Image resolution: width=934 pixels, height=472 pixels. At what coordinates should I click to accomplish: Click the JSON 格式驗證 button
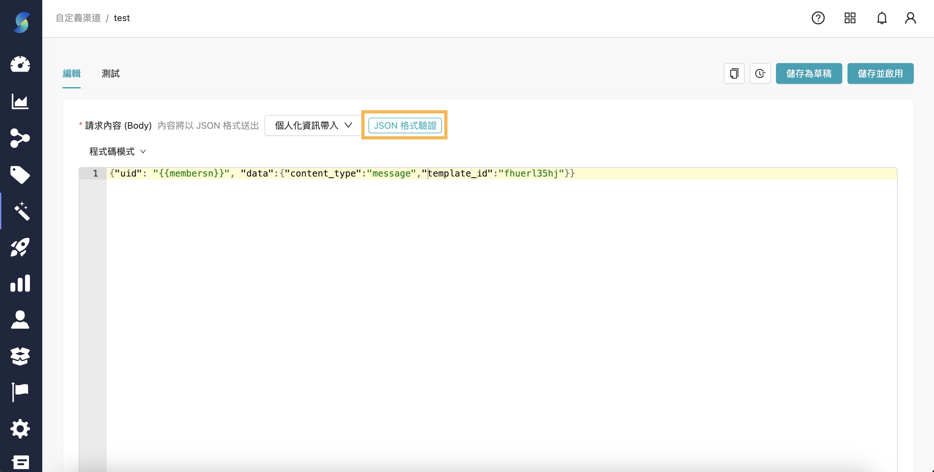point(404,125)
